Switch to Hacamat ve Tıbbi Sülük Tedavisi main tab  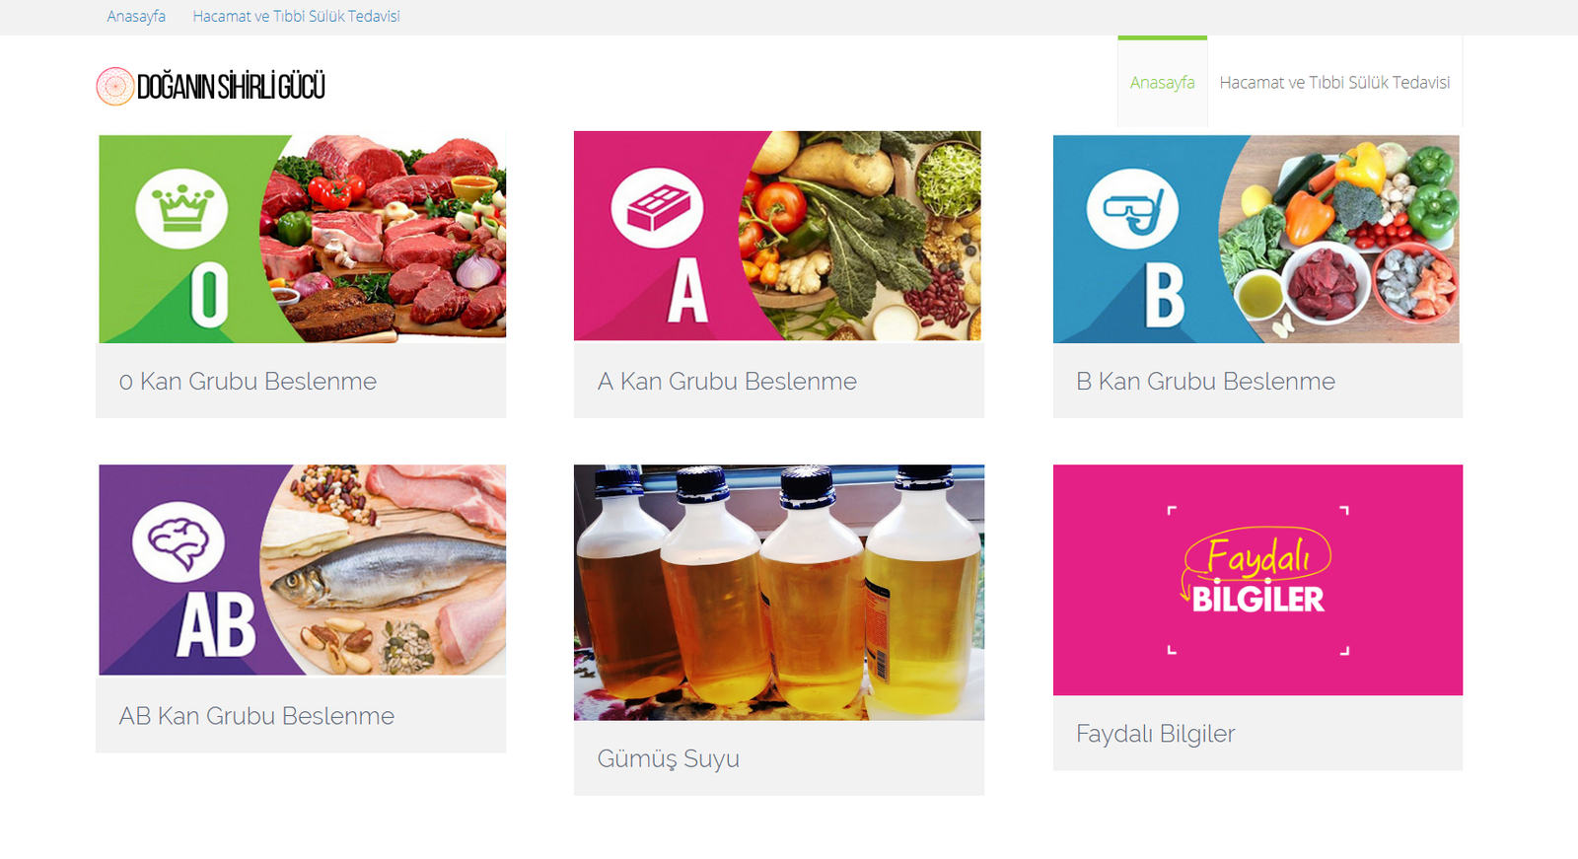tap(1334, 83)
